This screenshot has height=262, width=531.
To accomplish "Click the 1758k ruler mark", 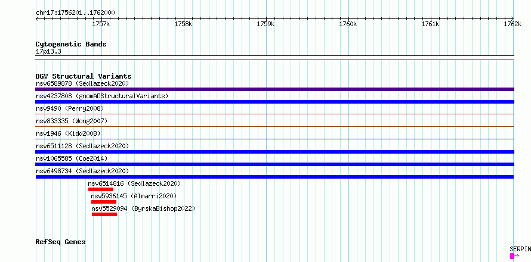I will [x=184, y=24].
